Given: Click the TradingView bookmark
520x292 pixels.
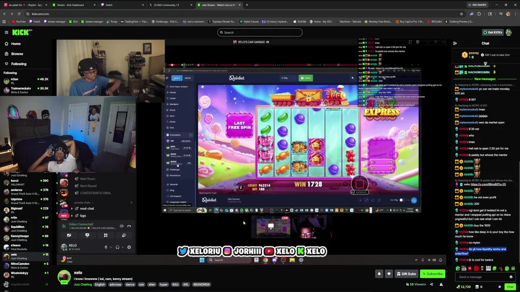Looking at the screenshot, I should pyautogui.click(x=134, y=21).
